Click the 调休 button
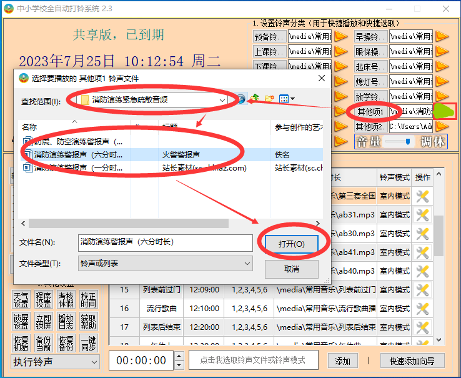461x378 pixels. tap(432, 141)
